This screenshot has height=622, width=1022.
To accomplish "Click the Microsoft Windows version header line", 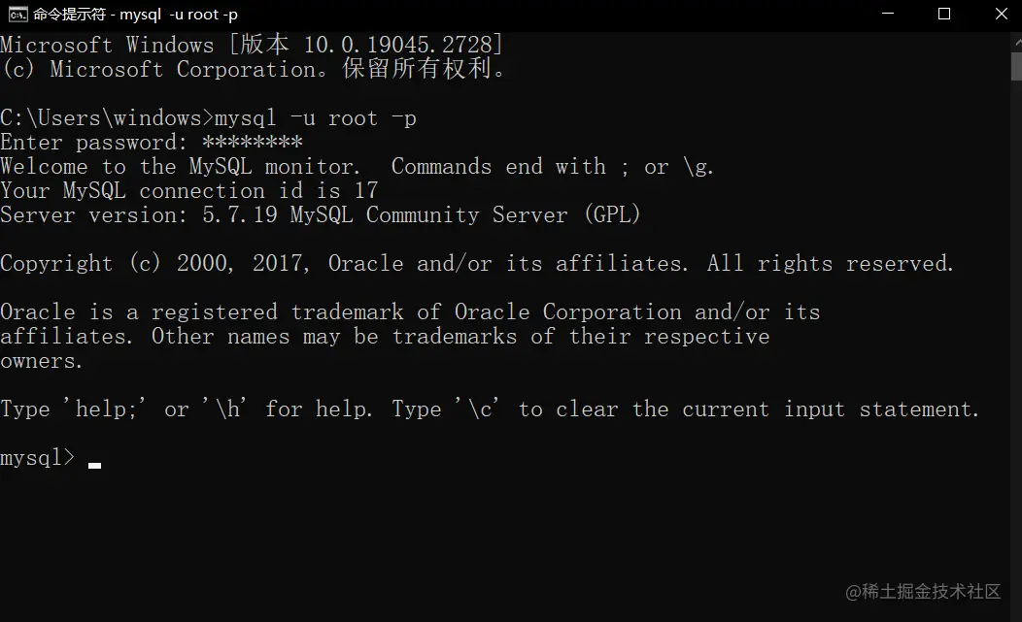I will coord(251,44).
